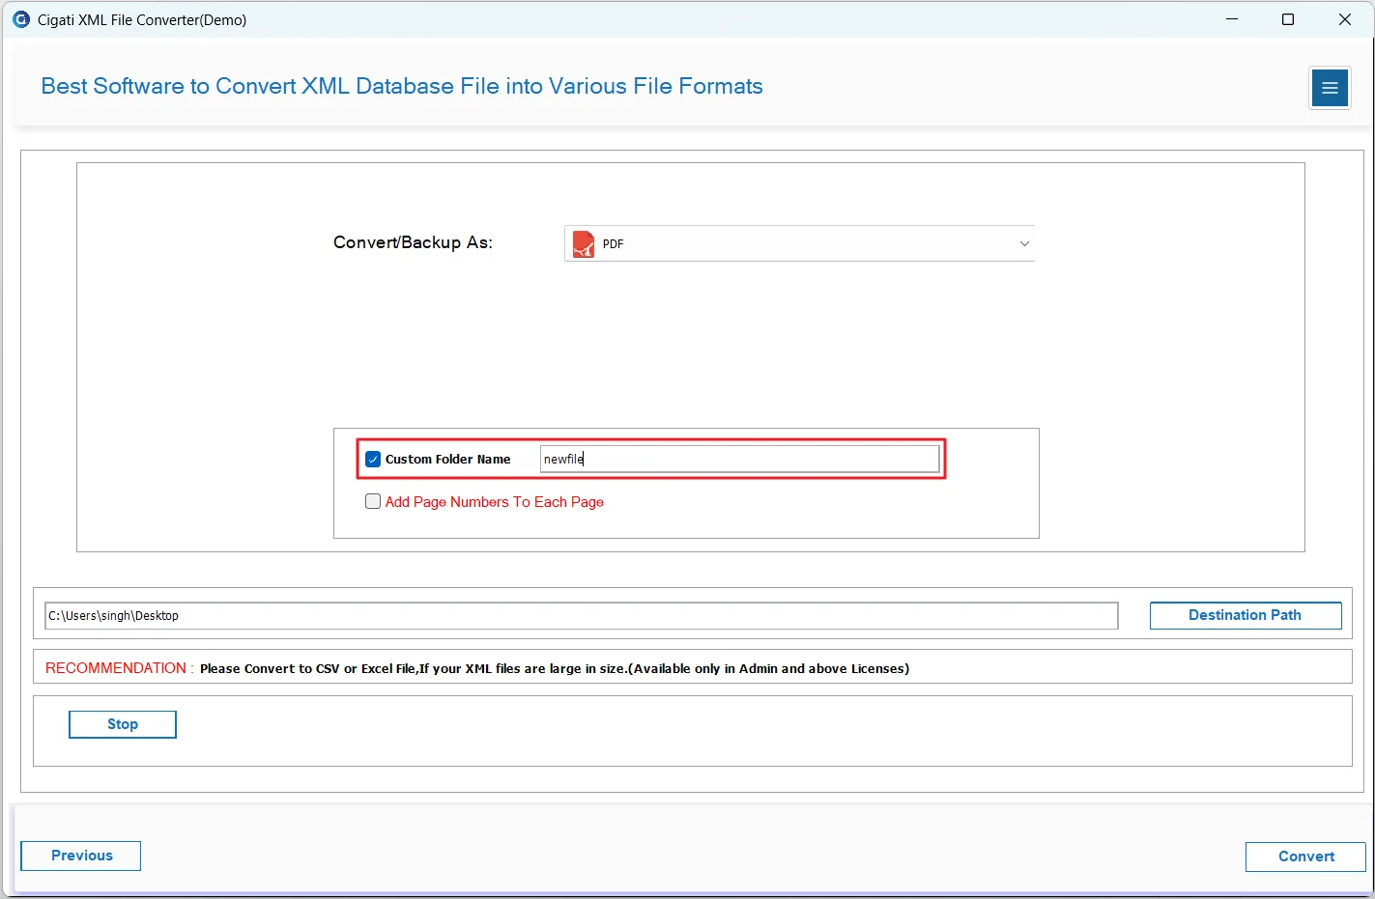Click the RECOMMENDATION notice text
Image resolution: width=1375 pixels, height=899 pixels.
(x=477, y=668)
